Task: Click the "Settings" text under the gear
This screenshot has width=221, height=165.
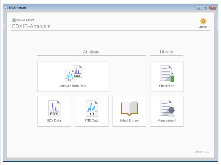Action: tap(203, 27)
